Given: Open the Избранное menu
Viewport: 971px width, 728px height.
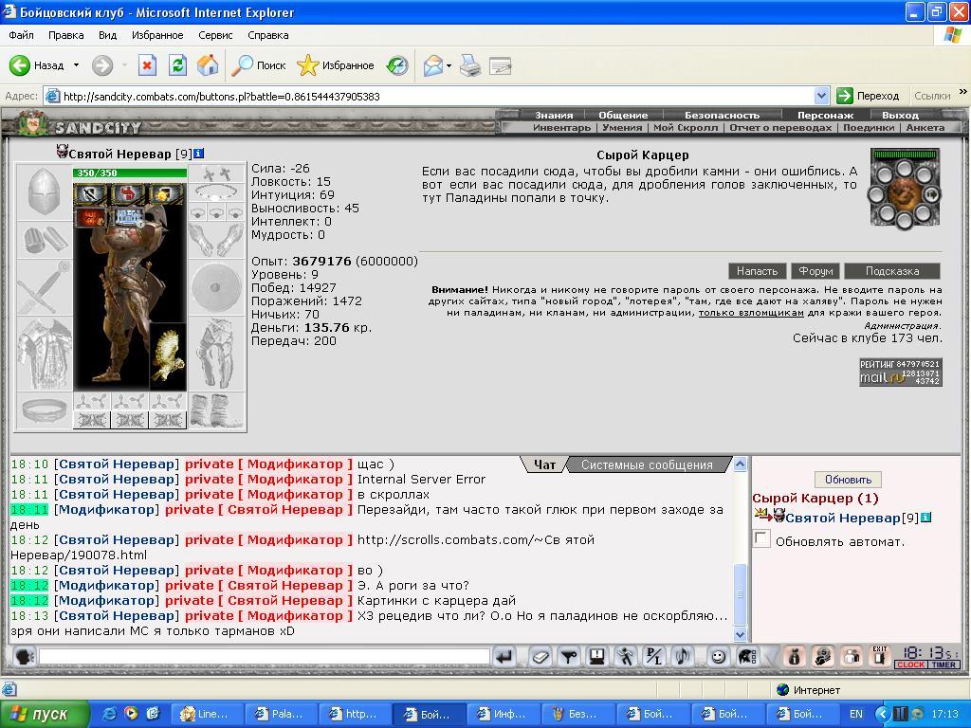Looking at the screenshot, I should tap(157, 35).
